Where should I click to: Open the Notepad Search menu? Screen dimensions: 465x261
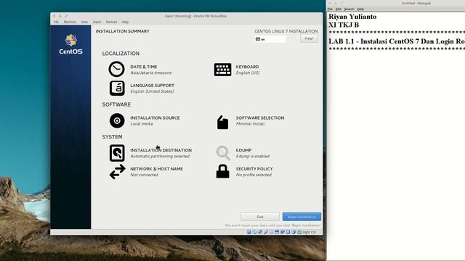click(x=349, y=9)
